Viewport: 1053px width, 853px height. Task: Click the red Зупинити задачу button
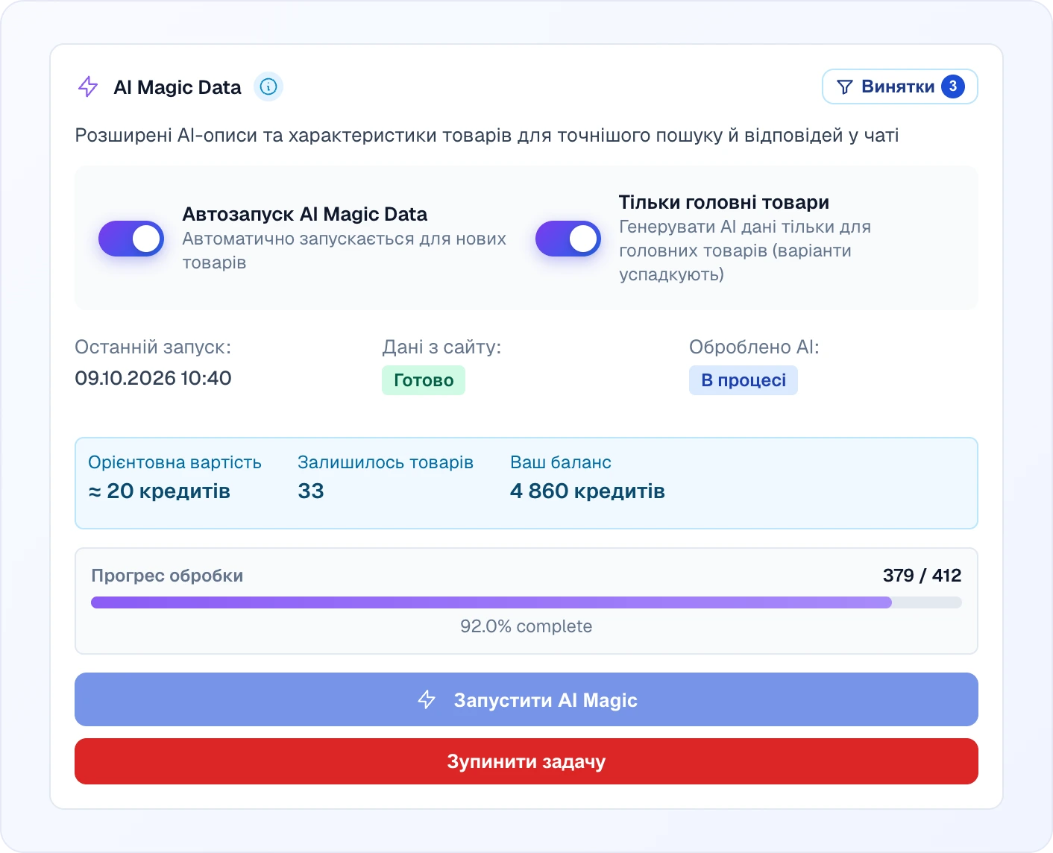click(526, 761)
